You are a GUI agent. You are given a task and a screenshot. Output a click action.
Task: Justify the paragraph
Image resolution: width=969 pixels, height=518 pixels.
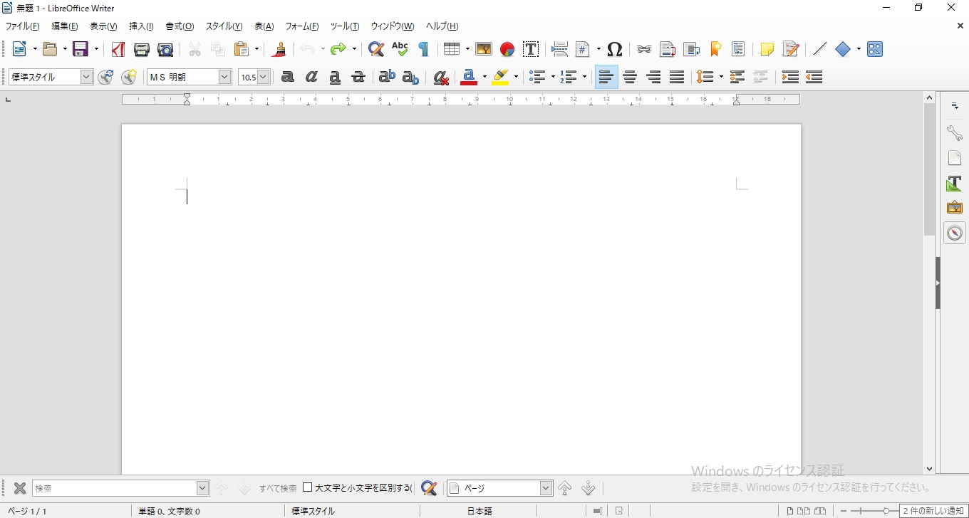click(x=677, y=77)
